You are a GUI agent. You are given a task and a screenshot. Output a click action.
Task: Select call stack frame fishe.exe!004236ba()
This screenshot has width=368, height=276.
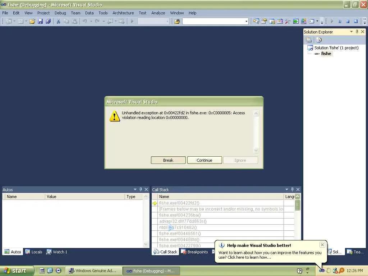point(180,215)
